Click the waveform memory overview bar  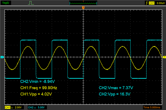coord(83,3)
